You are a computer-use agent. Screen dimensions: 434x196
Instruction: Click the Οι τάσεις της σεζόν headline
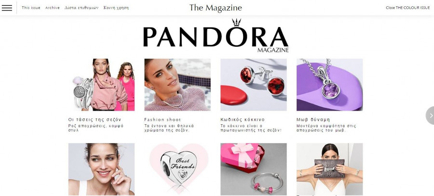pos(95,120)
